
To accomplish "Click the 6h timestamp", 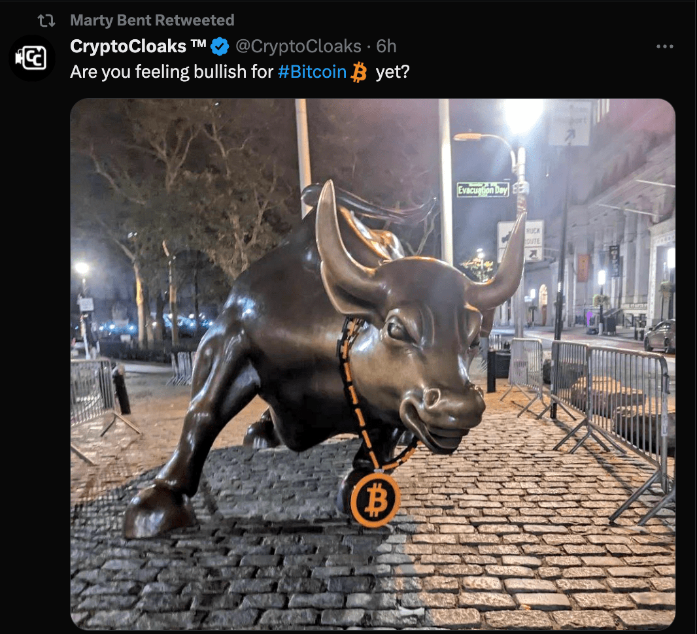I will 386,46.
